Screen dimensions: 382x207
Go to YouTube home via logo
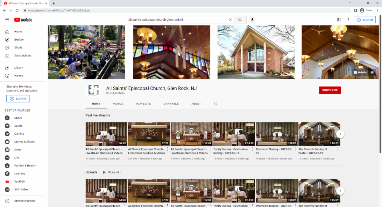[23, 20]
